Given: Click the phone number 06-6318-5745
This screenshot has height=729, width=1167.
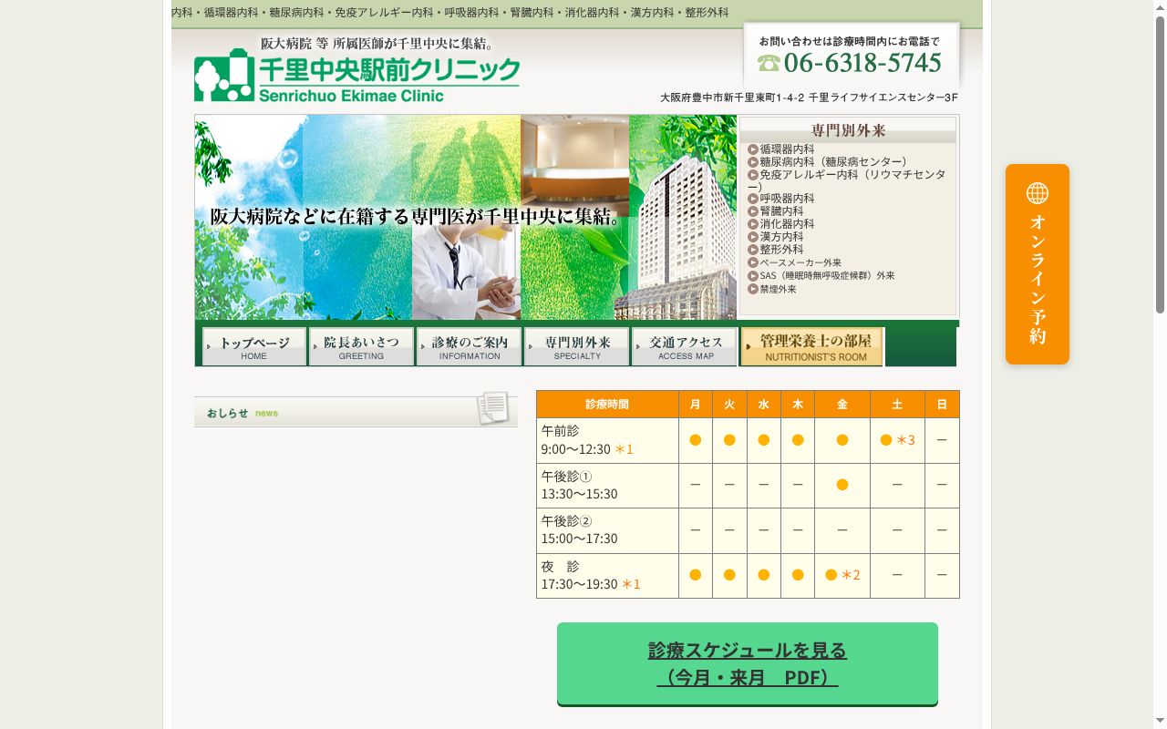Looking at the screenshot, I should tap(862, 63).
